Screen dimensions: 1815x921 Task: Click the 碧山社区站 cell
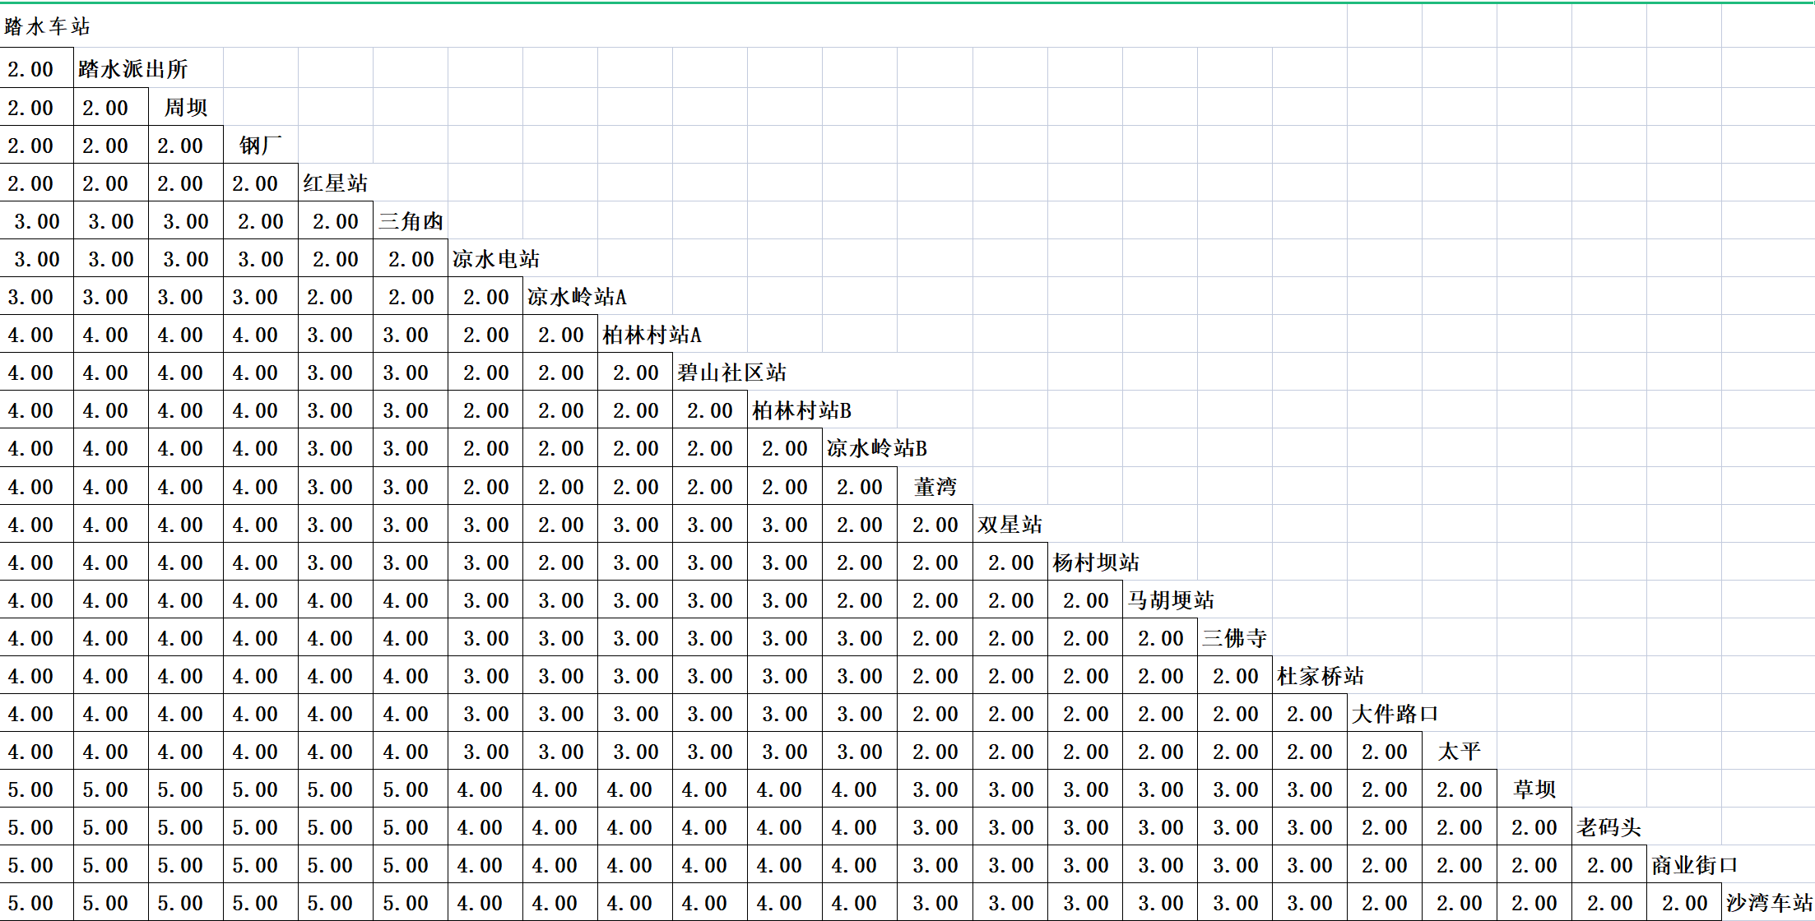click(x=732, y=372)
